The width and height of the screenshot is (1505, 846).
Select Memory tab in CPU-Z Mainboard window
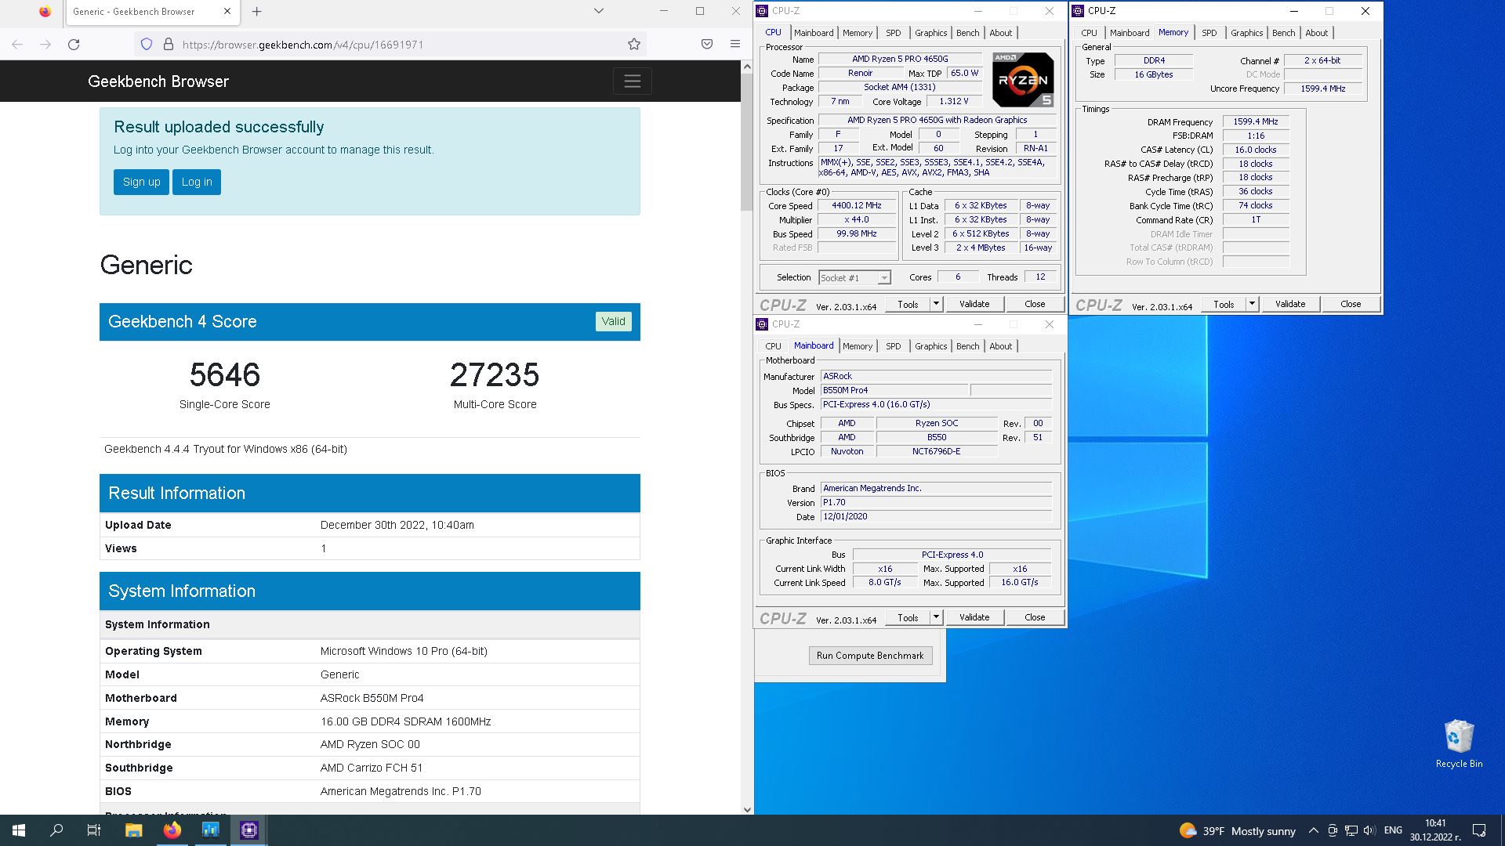click(858, 346)
